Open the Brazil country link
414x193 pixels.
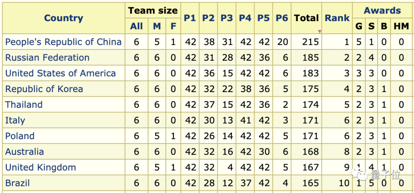(17, 183)
